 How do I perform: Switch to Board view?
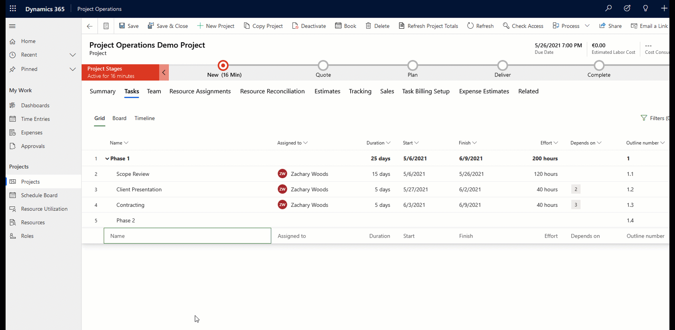point(119,118)
